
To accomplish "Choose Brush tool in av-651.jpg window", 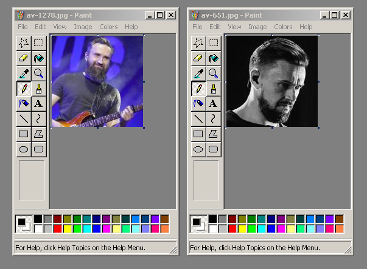I will pyautogui.click(x=214, y=89).
